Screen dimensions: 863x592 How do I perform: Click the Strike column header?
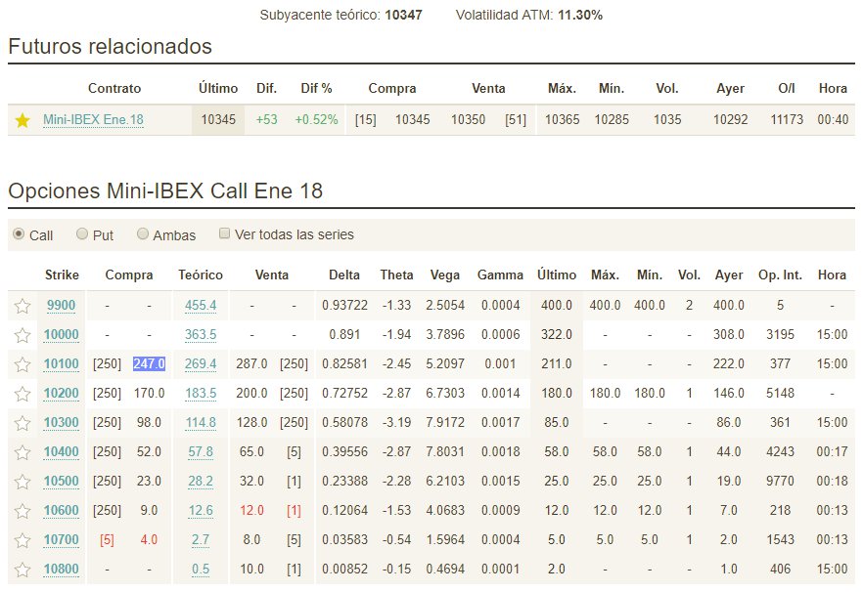62,275
